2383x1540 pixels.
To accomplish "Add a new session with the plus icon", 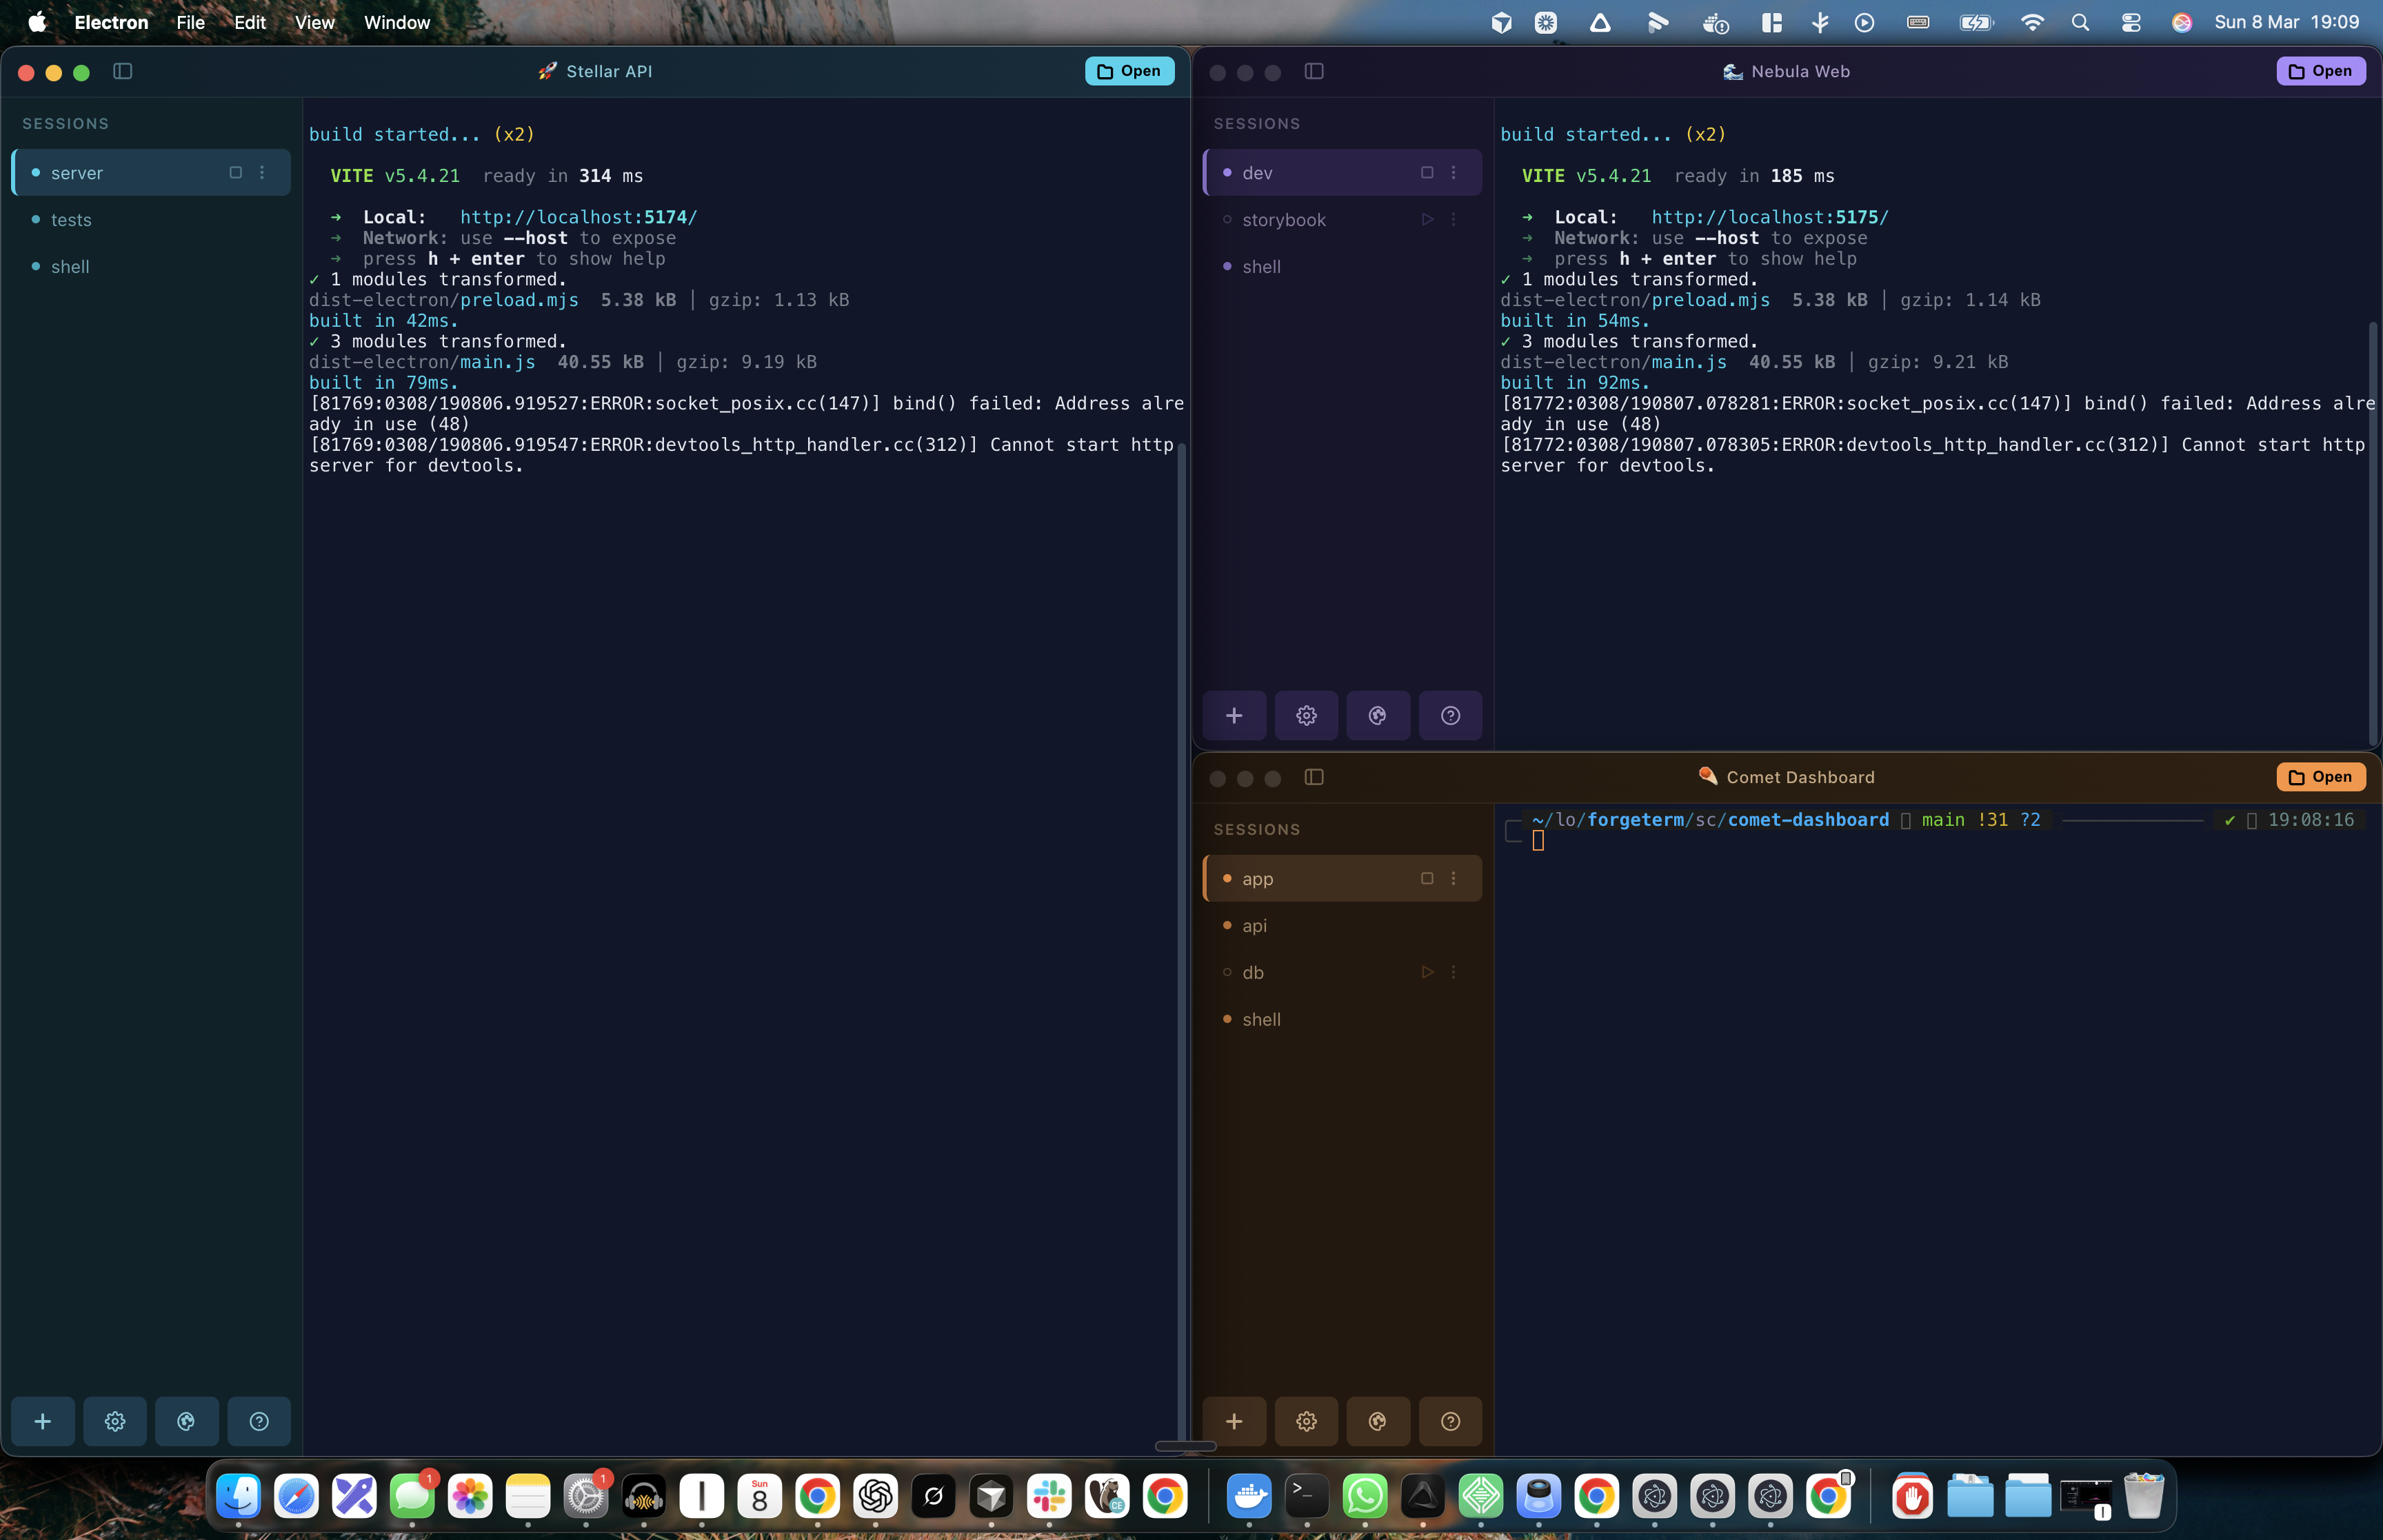I will 43,1420.
